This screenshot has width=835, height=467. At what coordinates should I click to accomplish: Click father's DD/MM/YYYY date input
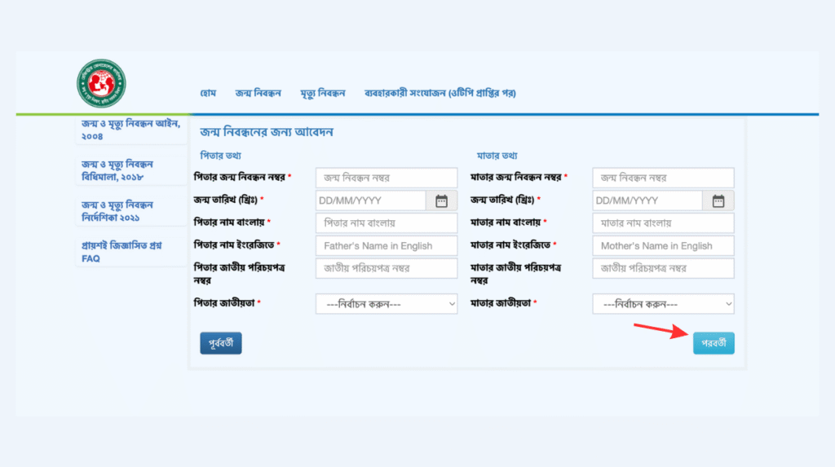(370, 200)
